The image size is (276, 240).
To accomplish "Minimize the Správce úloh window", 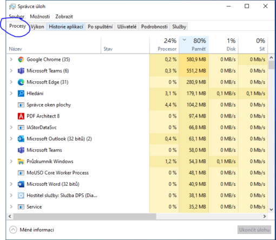I will click(229, 7).
